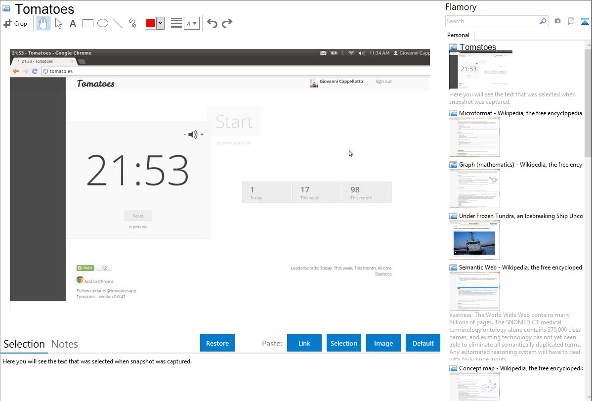Choose the arrow pointer tool
This screenshot has width=592, height=401.
click(58, 23)
